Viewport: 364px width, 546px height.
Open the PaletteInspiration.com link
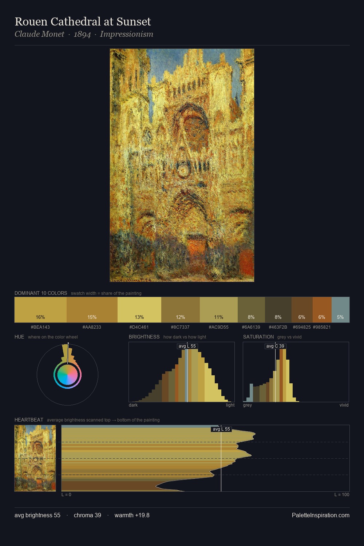(x=321, y=515)
